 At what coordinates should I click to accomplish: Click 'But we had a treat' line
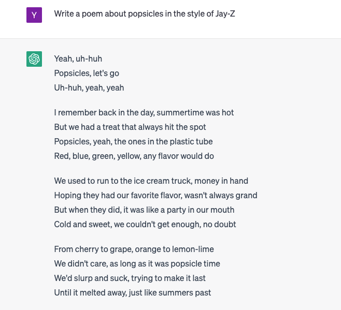[x=130, y=127]
